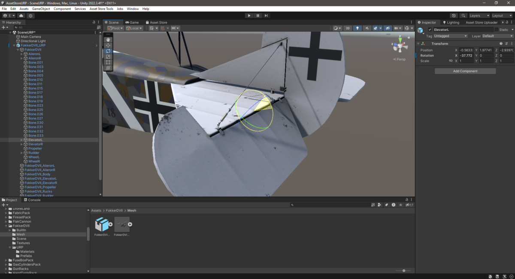
Task: Toggle 2D view mode in Scene
Action: click(x=348, y=28)
